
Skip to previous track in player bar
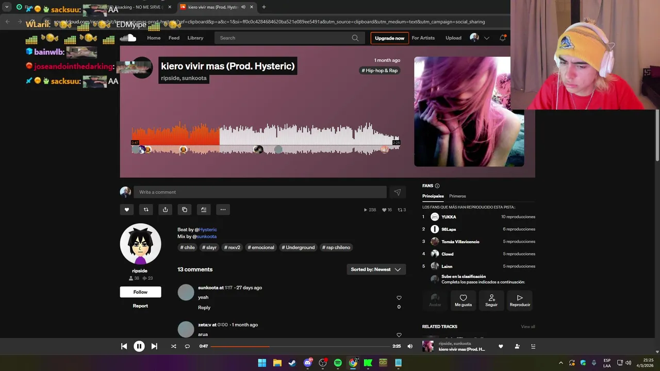tap(124, 346)
